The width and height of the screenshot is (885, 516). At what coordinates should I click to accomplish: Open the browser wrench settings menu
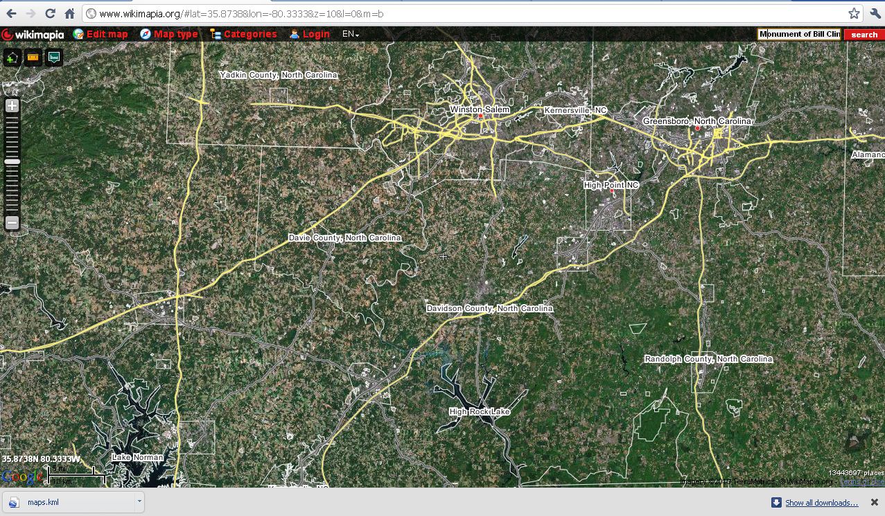pyautogui.click(x=875, y=13)
